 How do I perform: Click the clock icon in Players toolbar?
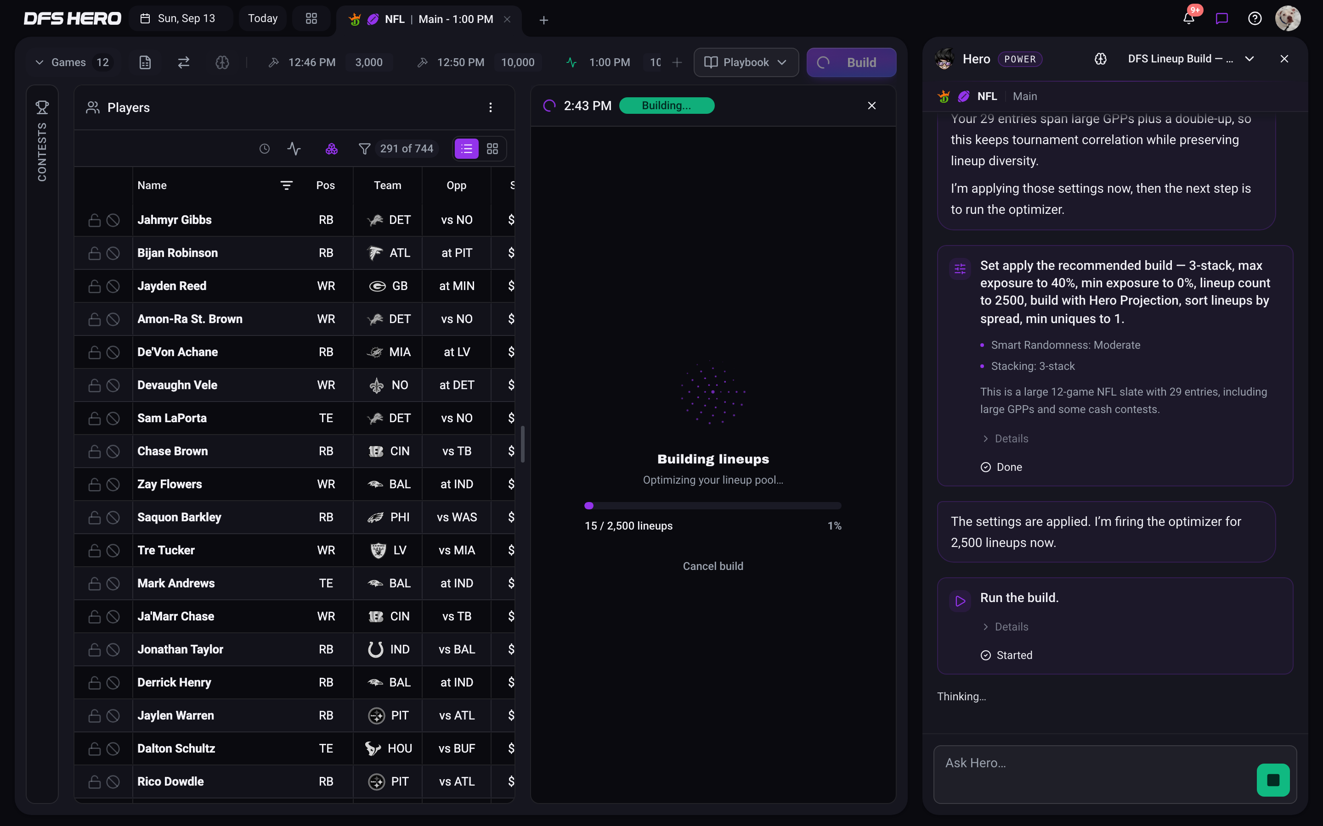[264, 149]
